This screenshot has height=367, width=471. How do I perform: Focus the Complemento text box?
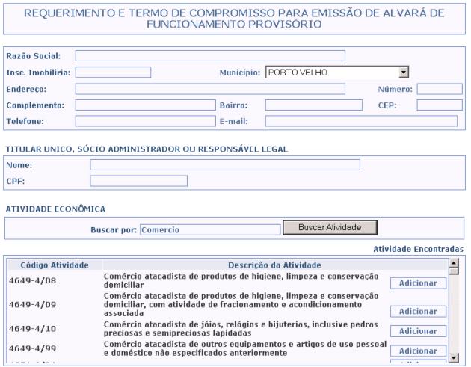pos(145,105)
